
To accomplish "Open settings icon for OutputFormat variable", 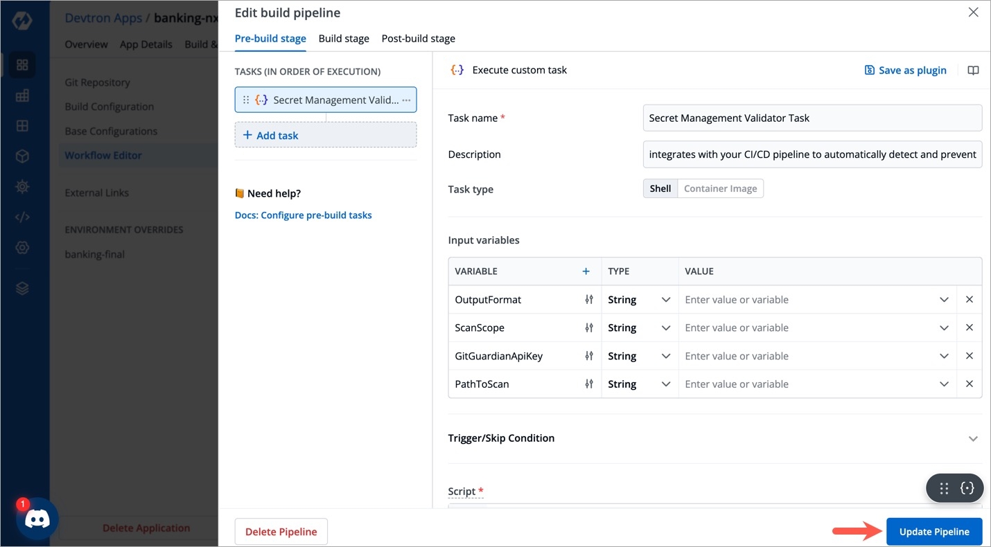I will [x=589, y=300].
